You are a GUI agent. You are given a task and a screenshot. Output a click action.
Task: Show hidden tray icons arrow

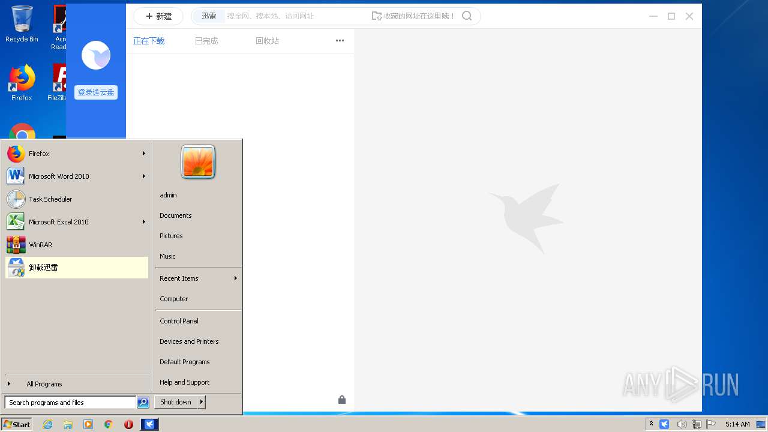tap(651, 424)
